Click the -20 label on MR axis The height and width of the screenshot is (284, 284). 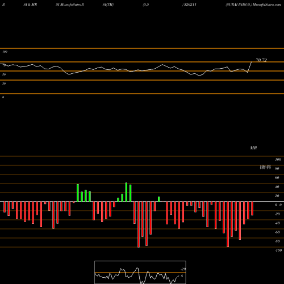(277, 214)
